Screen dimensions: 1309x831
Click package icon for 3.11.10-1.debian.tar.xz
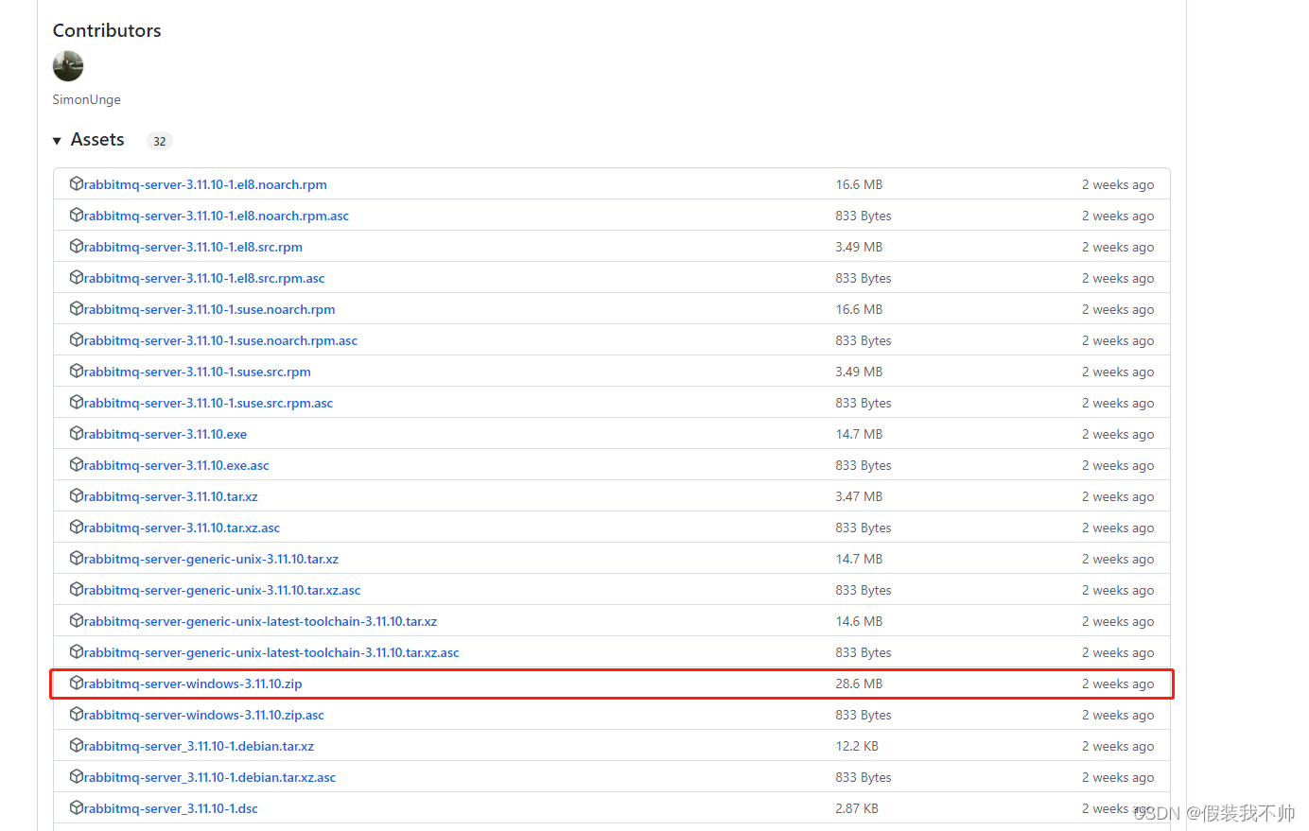77,745
